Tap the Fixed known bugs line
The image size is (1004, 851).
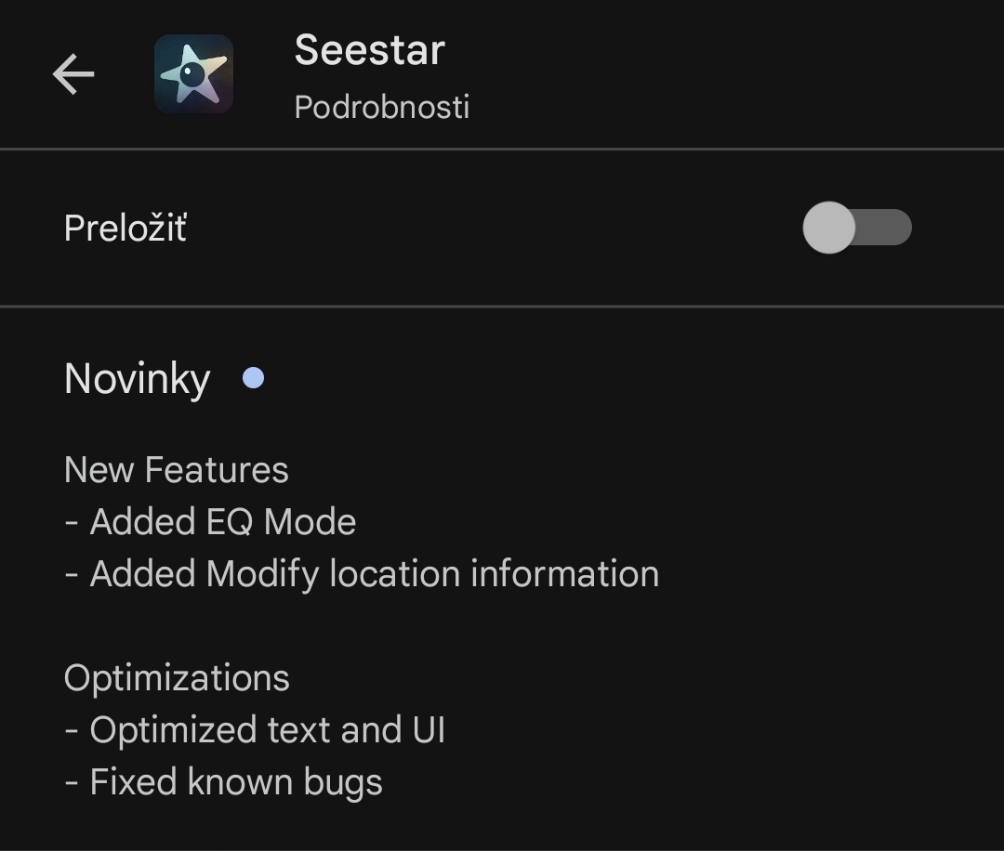(223, 782)
